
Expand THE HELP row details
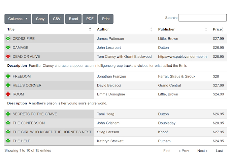[8, 141]
